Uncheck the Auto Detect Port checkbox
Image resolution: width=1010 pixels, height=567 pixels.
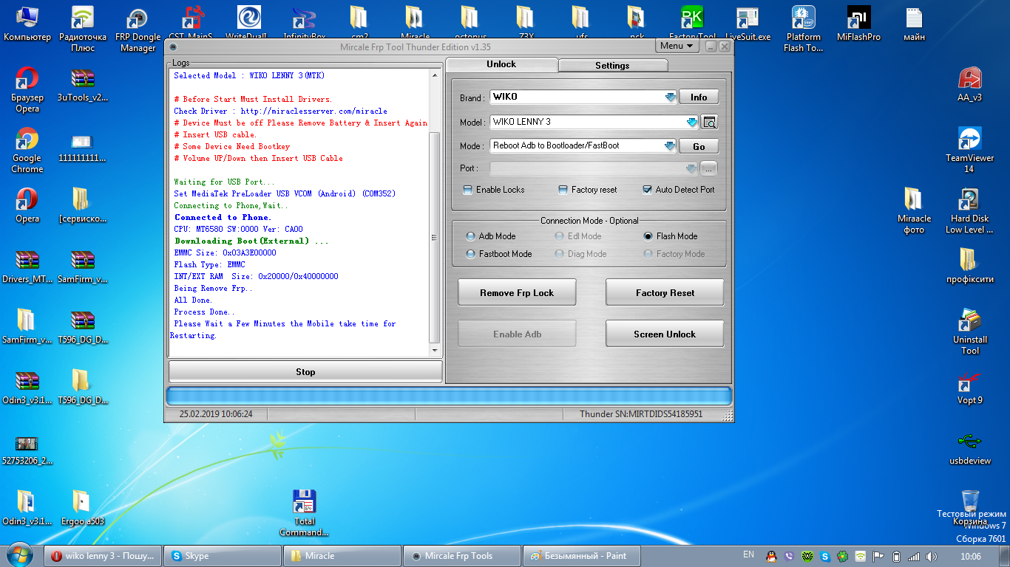point(647,190)
